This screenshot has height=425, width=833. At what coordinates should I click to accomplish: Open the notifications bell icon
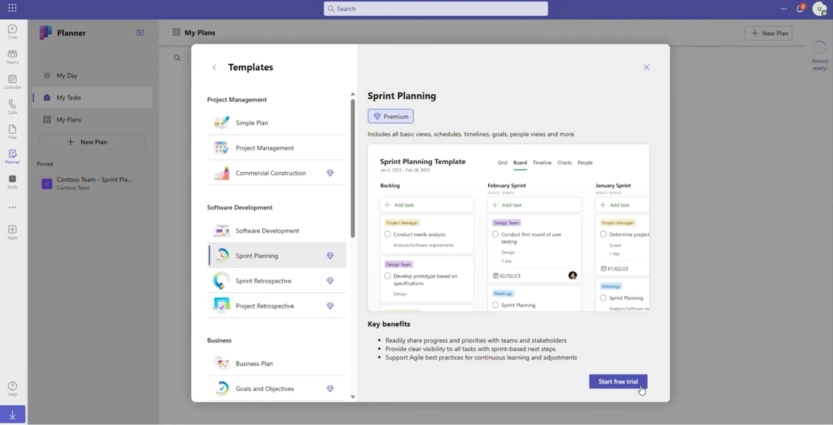coord(800,8)
